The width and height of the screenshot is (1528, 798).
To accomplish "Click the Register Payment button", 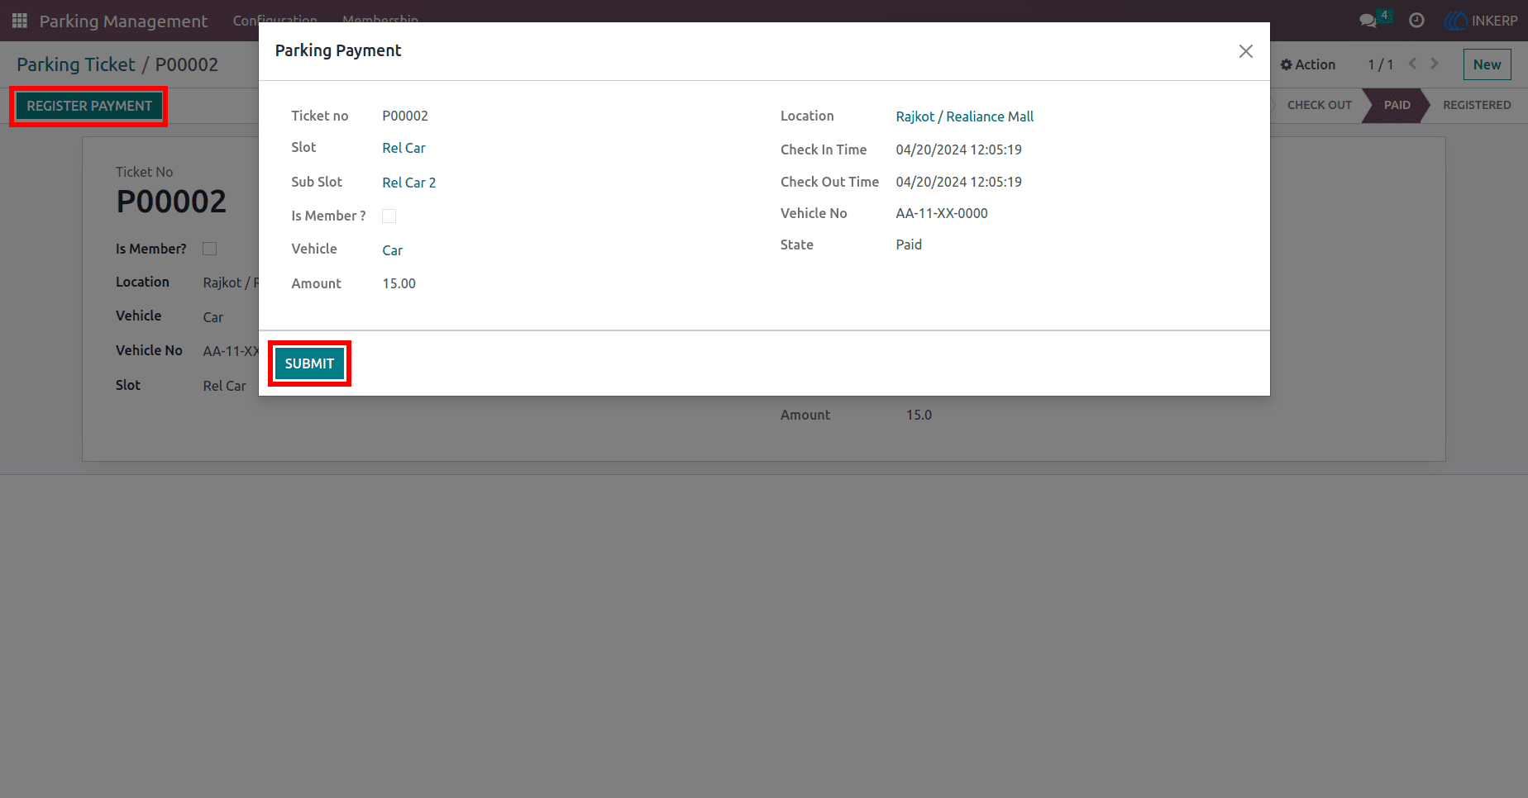I will (x=89, y=106).
